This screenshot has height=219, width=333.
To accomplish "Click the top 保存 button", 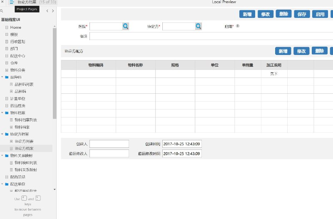I will [x=302, y=14].
